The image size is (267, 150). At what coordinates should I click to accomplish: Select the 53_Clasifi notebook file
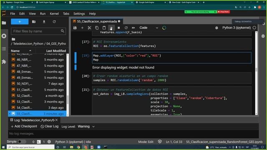click(x=38, y=102)
